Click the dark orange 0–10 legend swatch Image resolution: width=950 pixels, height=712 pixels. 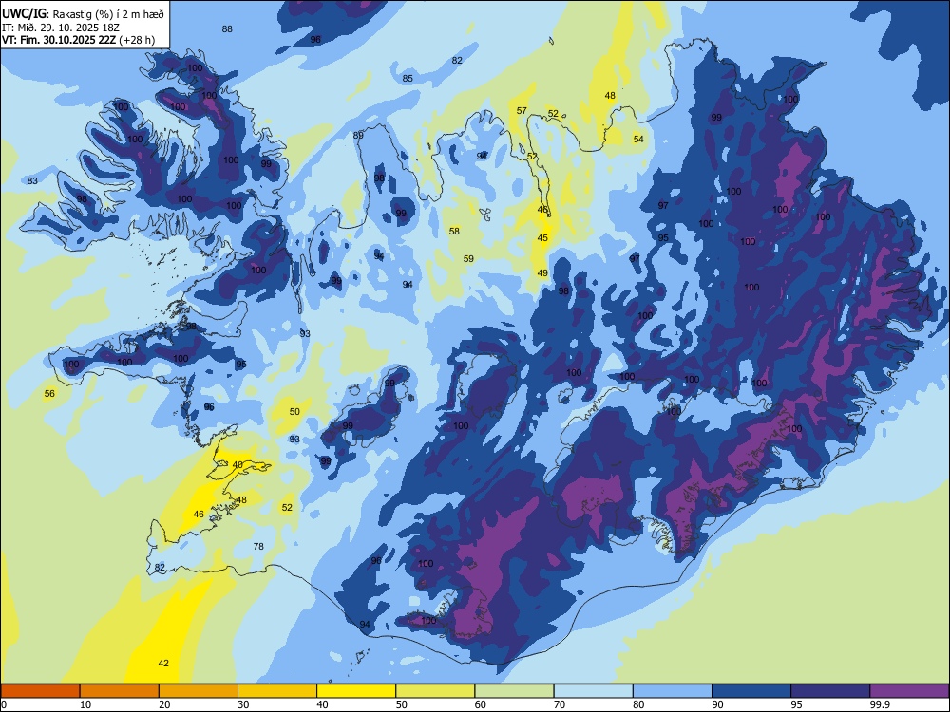click(x=40, y=691)
